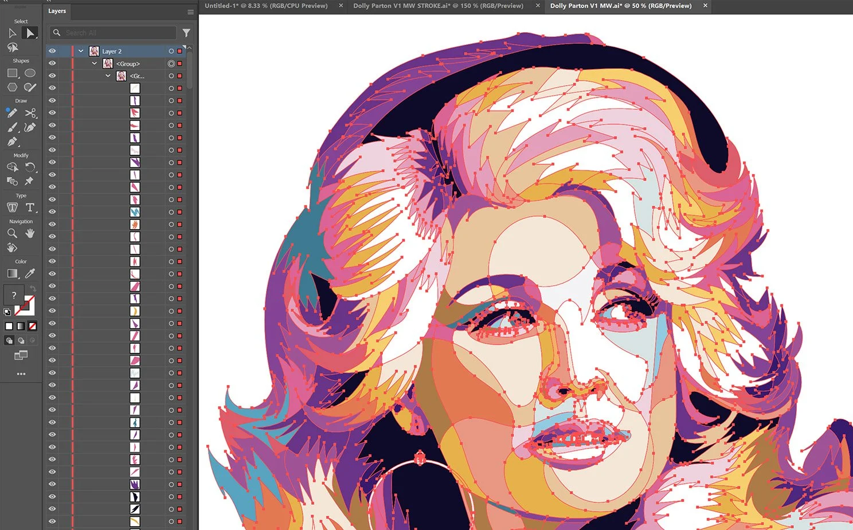Click the target circle for Layer 2
Image resolution: width=853 pixels, height=530 pixels.
[x=171, y=51]
